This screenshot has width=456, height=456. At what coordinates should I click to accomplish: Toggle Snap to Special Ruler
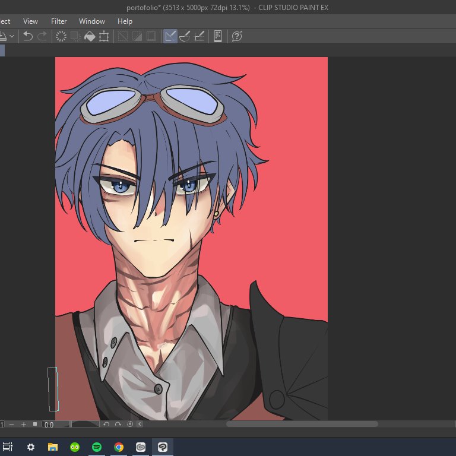coord(185,36)
